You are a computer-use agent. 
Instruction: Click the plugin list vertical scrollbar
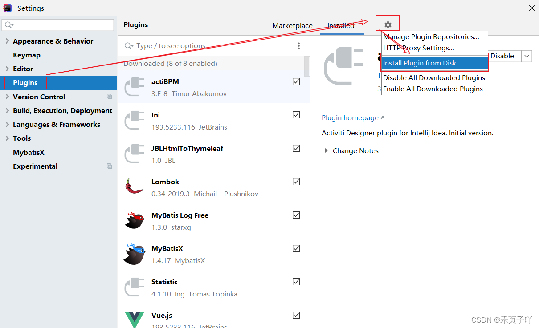[x=307, y=66]
